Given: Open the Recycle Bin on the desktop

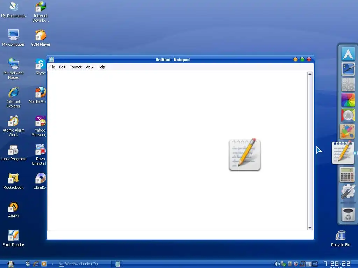Looking at the screenshot, I should (341, 238).
